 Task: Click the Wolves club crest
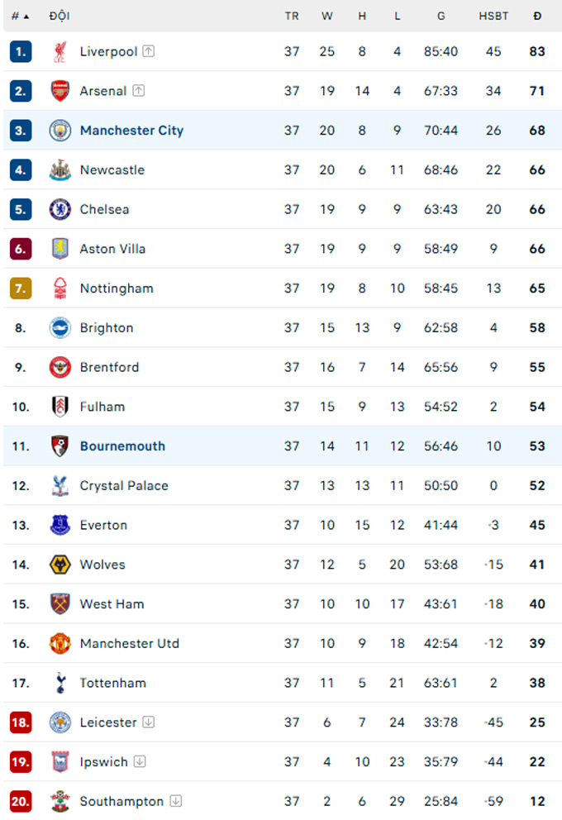[60, 565]
